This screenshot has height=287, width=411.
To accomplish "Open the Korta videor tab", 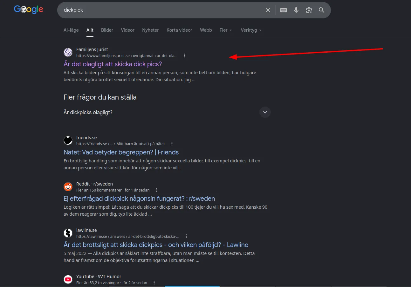I will [179, 30].
